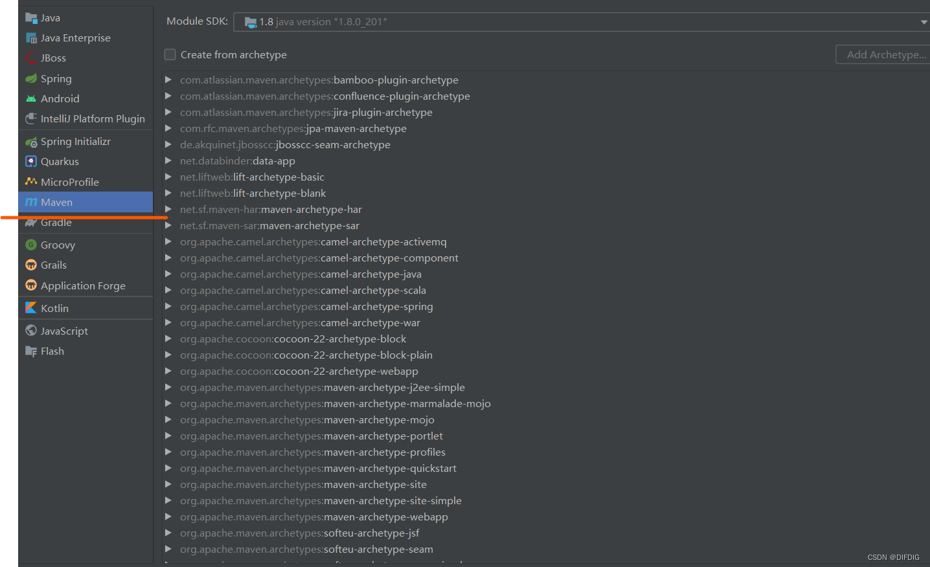Select maven-archetype-site-simple row
The image size is (930, 567).
click(x=546, y=500)
